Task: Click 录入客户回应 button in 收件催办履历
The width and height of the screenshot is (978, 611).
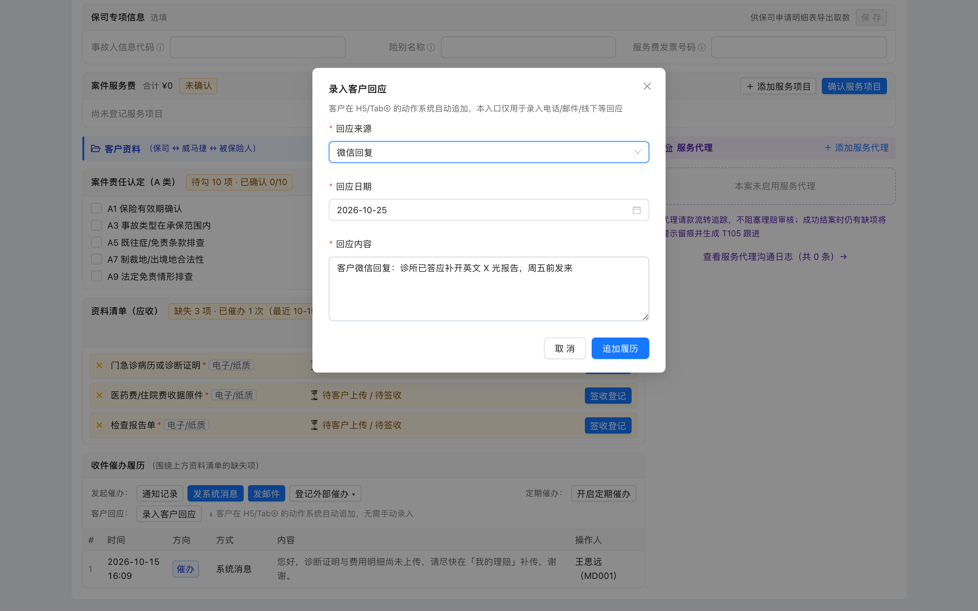Action: pos(169,514)
